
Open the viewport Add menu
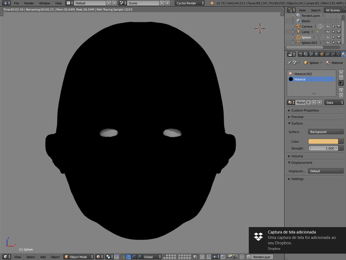pos(43,257)
